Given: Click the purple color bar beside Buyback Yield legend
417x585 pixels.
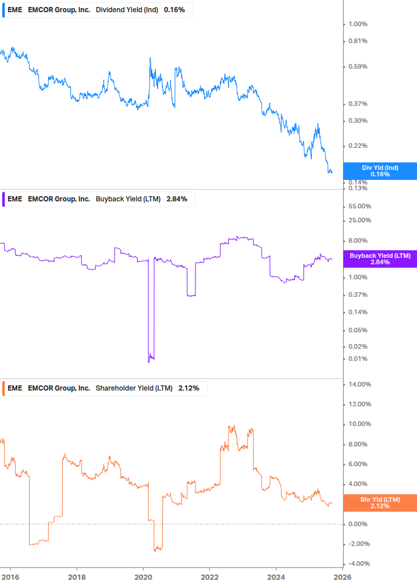Looking at the screenshot, I should [x=3, y=199].
